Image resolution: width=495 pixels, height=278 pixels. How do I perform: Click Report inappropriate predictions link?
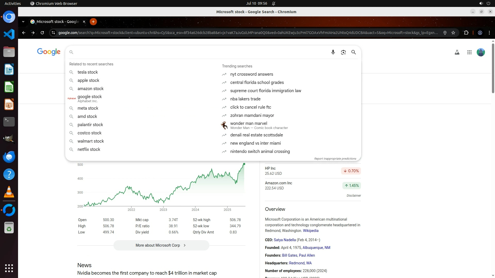pyautogui.click(x=335, y=159)
